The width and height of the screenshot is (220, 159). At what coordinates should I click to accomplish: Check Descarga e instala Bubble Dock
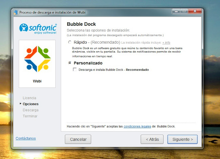tap(75, 69)
